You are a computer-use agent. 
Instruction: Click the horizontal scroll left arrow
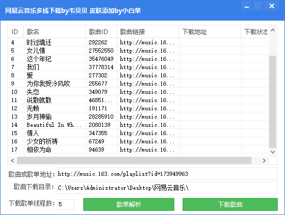(x=12, y=160)
